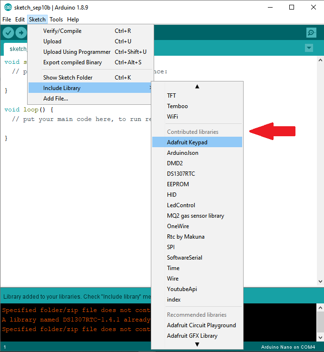This screenshot has height=352, width=324.
Task: Select the SoftwareSerial library
Action: tap(197, 258)
